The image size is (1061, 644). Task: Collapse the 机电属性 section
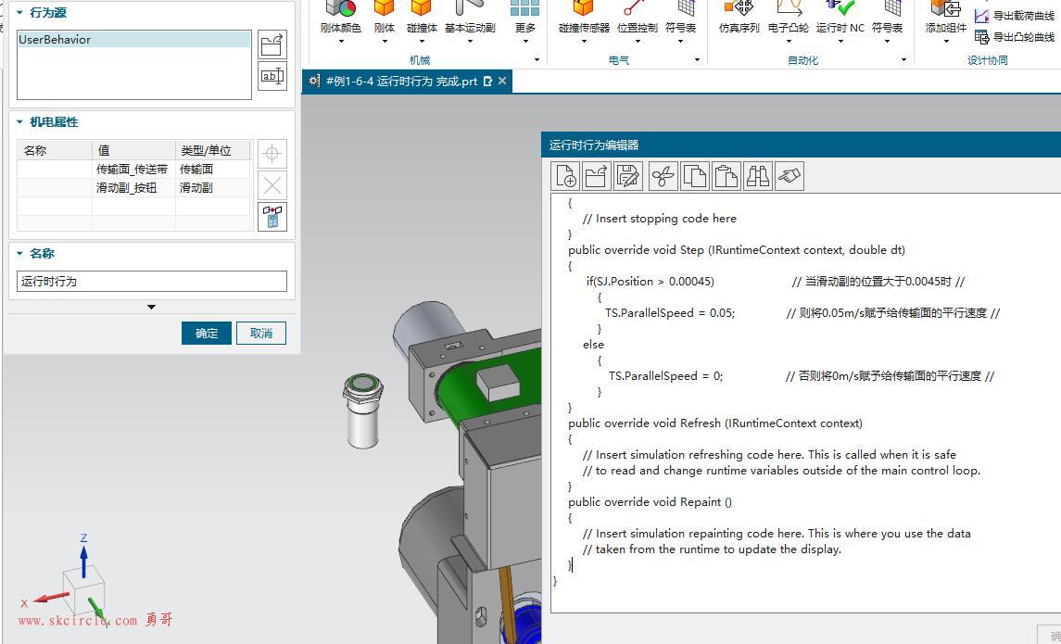coord(19,122)
